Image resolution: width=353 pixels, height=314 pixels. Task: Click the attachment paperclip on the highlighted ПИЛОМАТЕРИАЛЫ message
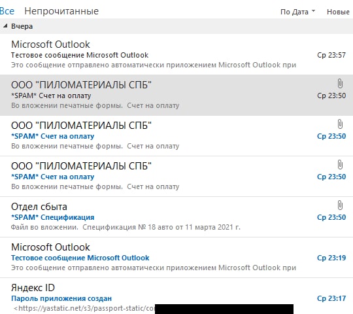tap(340, 84)
